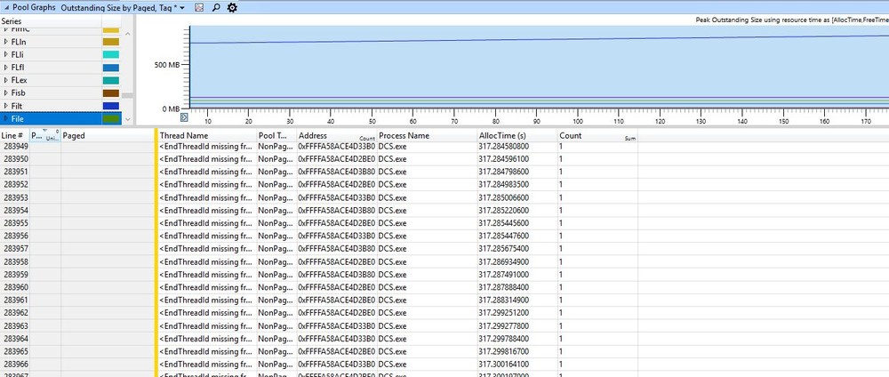Click the FLIn gold color swatch

pyautogui.click(x=110, y=42)
